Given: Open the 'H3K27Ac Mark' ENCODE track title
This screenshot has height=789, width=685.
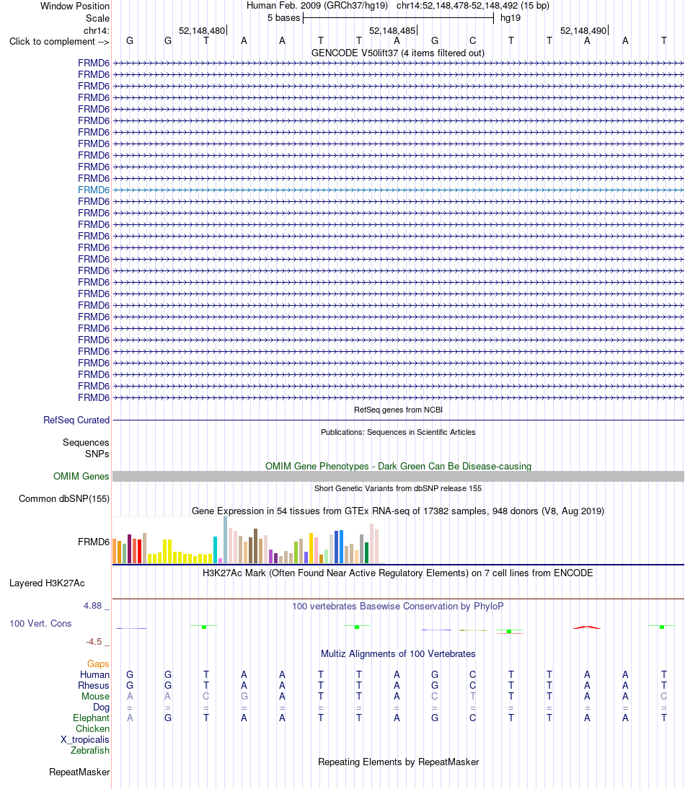Looking at the screenshot, I should pyautogui.click(x=398, y=573).
